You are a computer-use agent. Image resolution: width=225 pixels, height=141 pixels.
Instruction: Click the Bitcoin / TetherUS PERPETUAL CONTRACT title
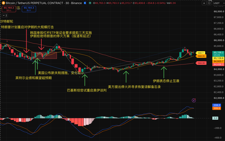coord(35,3)
